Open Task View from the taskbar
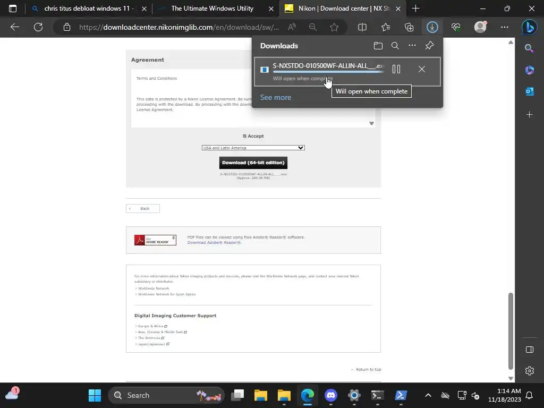544x408 pixels. click(237, 395)
